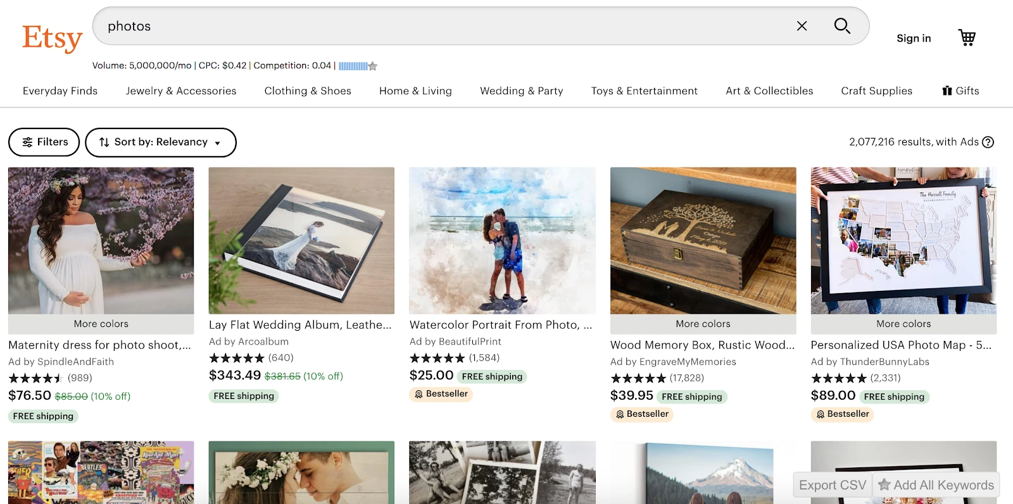Open the Personalized USA Photo Map image
This screenshot has height=504, width=1013.
point(903,240)
